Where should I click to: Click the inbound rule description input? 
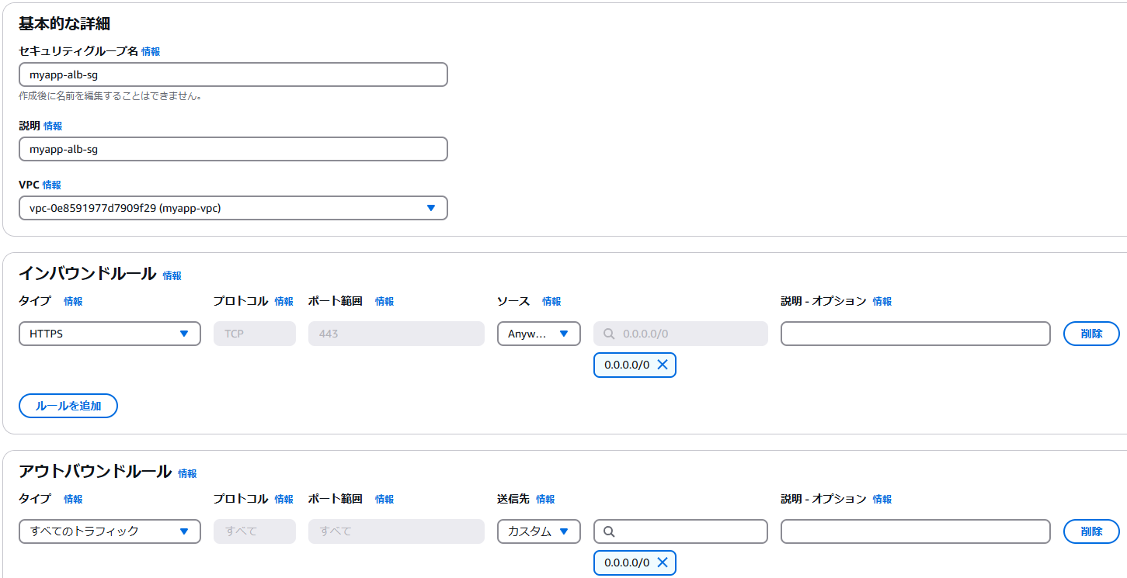(915, 334)
